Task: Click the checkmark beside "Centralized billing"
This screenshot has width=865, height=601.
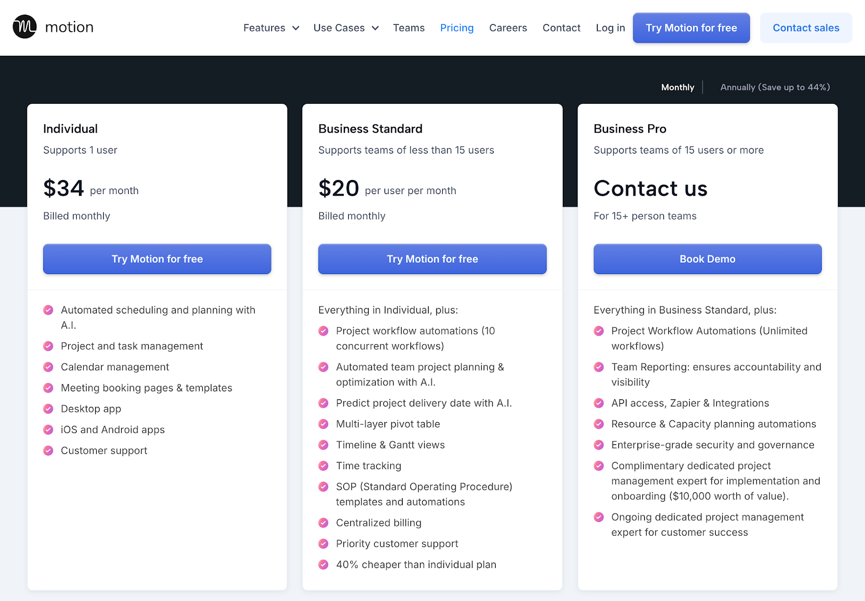Action: click(323, 523)
